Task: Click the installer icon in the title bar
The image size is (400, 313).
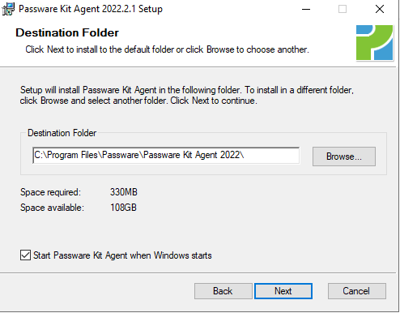Action: pos(8,9)
